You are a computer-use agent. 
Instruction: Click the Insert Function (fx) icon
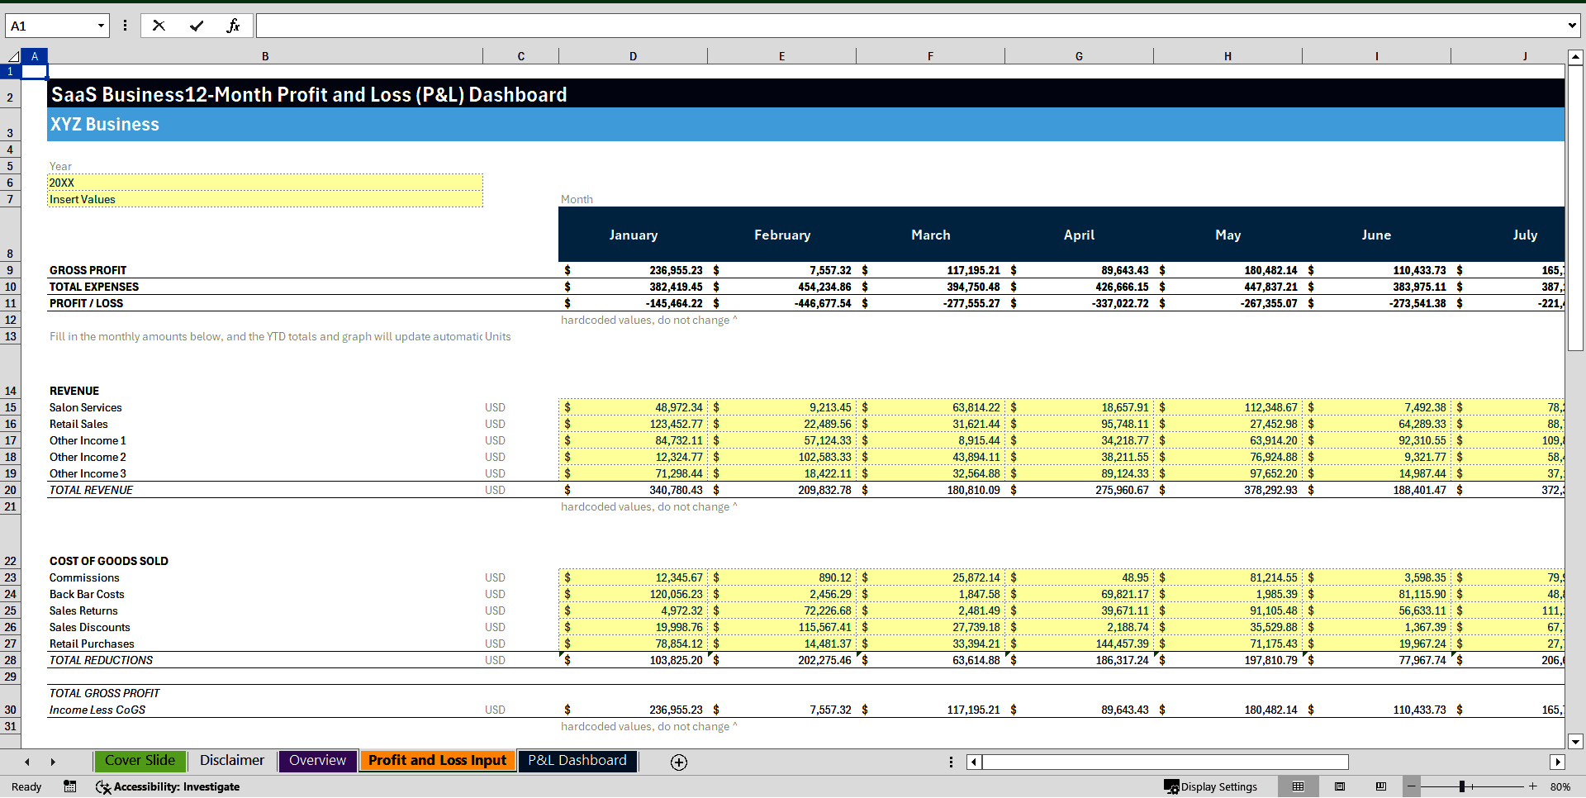234,25
